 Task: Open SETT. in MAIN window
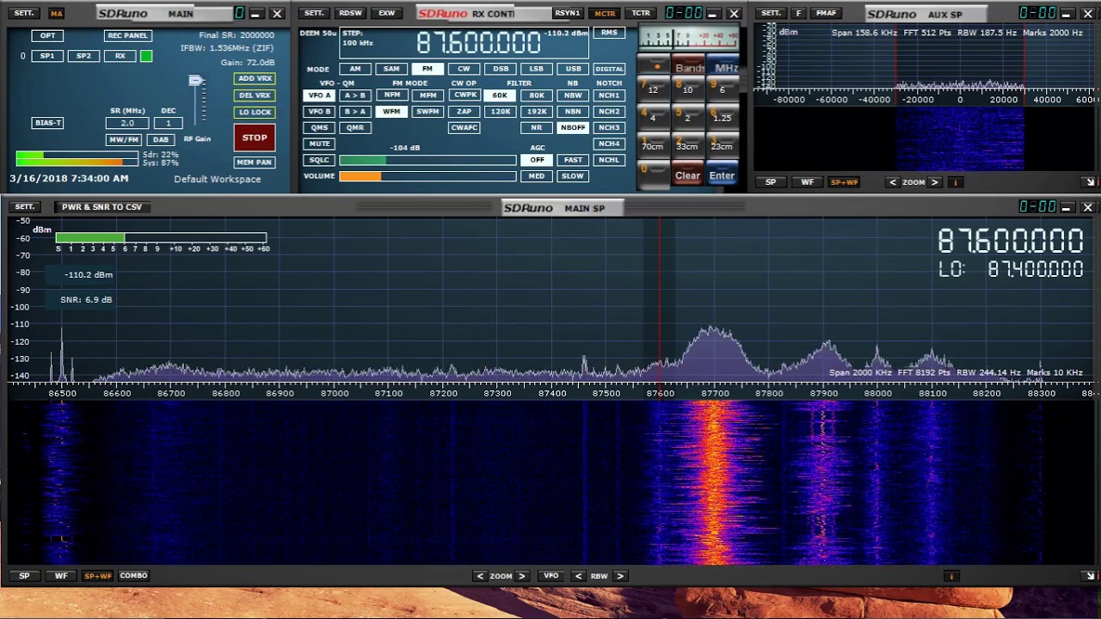click(25, 13)
